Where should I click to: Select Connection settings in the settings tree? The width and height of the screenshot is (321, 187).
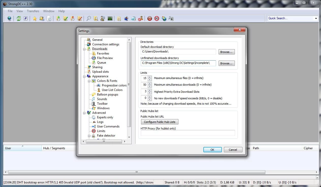tap(106, 44)
